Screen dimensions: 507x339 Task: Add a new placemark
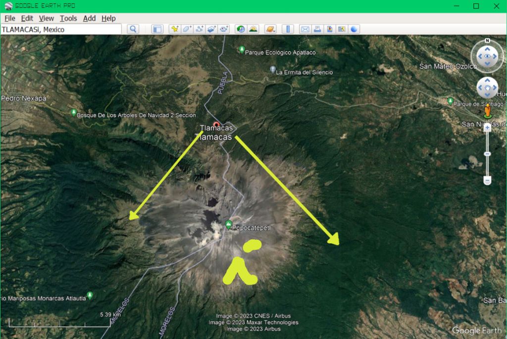[174, 29]
